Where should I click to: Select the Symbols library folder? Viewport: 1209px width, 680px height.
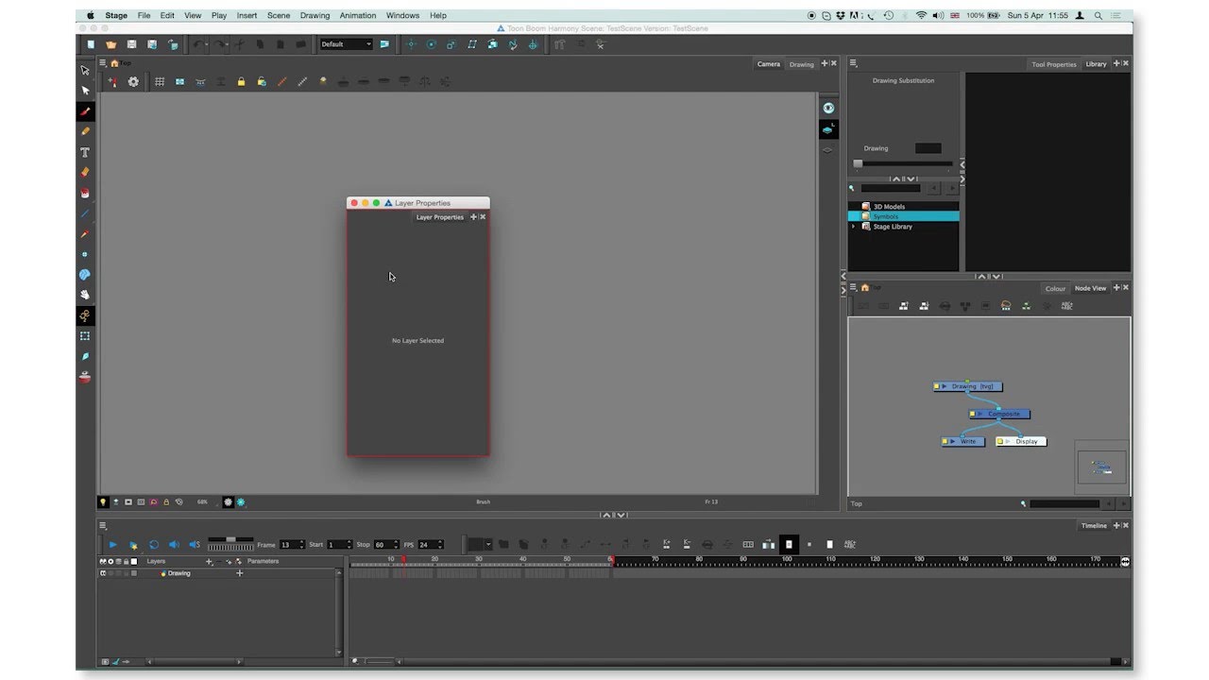[x=904, y=216]
